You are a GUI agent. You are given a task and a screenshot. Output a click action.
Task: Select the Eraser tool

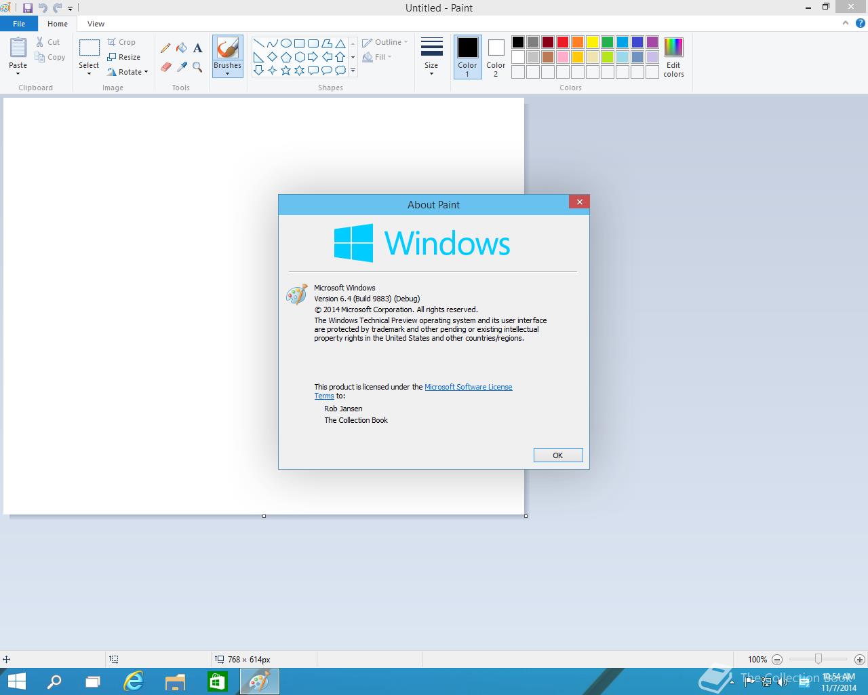[165, 67]
